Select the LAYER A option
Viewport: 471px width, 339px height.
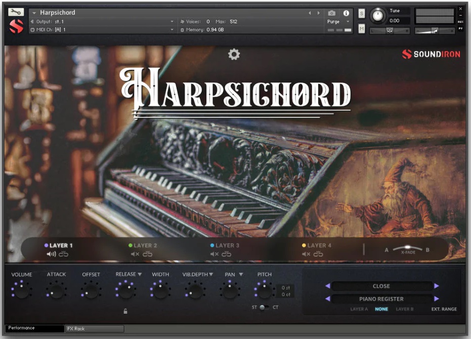tap(359, 309)
